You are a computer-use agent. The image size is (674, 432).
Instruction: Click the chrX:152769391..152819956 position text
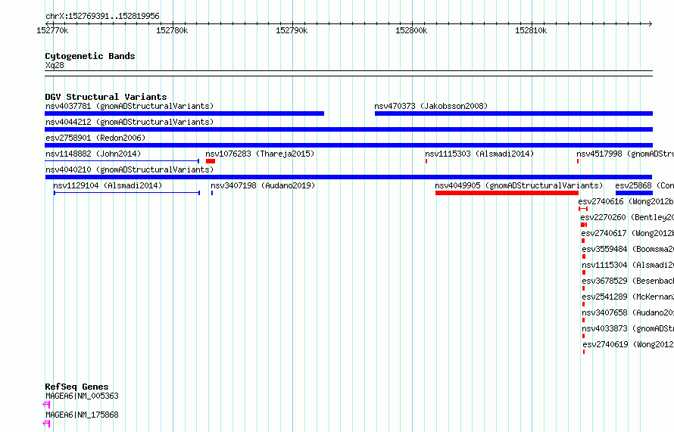[x=102, y=16]
